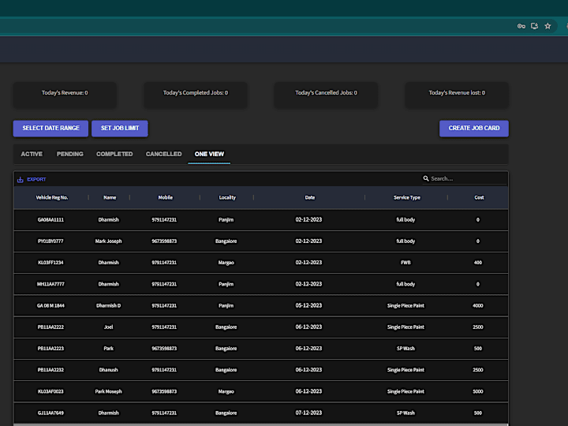Viewport: 568px width, 426px height.
Task: Click the date 07-12-2023
Action: [x=308, y=413]
